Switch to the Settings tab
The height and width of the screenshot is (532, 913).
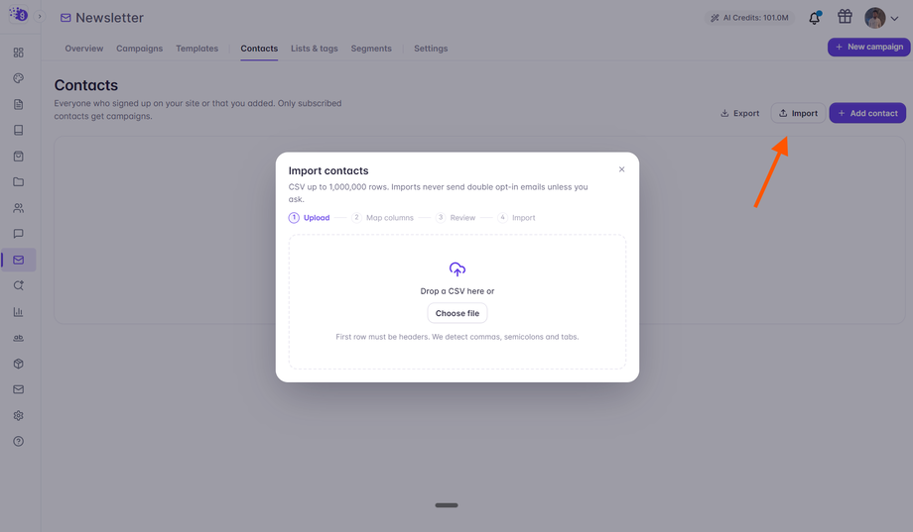(431, 49)
